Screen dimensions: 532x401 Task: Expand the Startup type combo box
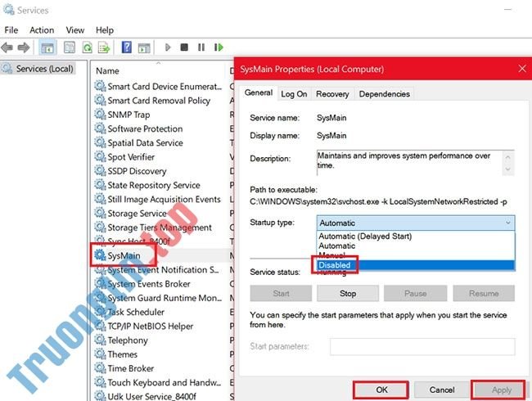point(416,223)
